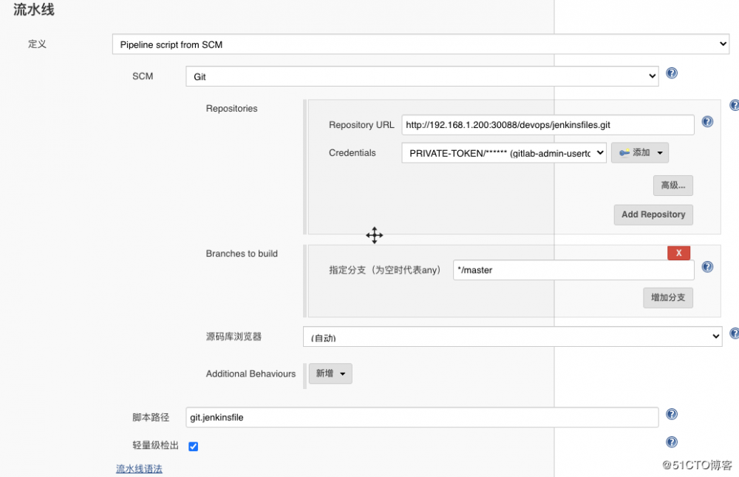739x477 pixels.
Task: Click inside the git.jenkinsfile script path field
Action: [x=421, y=417]
